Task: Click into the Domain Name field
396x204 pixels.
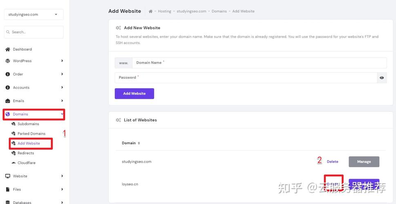Action: 259,63
